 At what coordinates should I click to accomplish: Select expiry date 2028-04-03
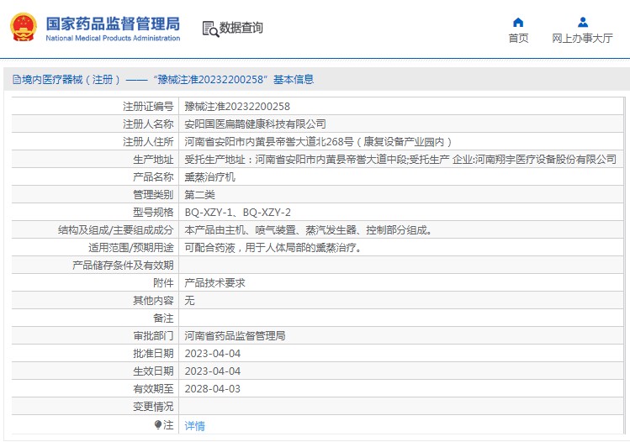(213, 389)
